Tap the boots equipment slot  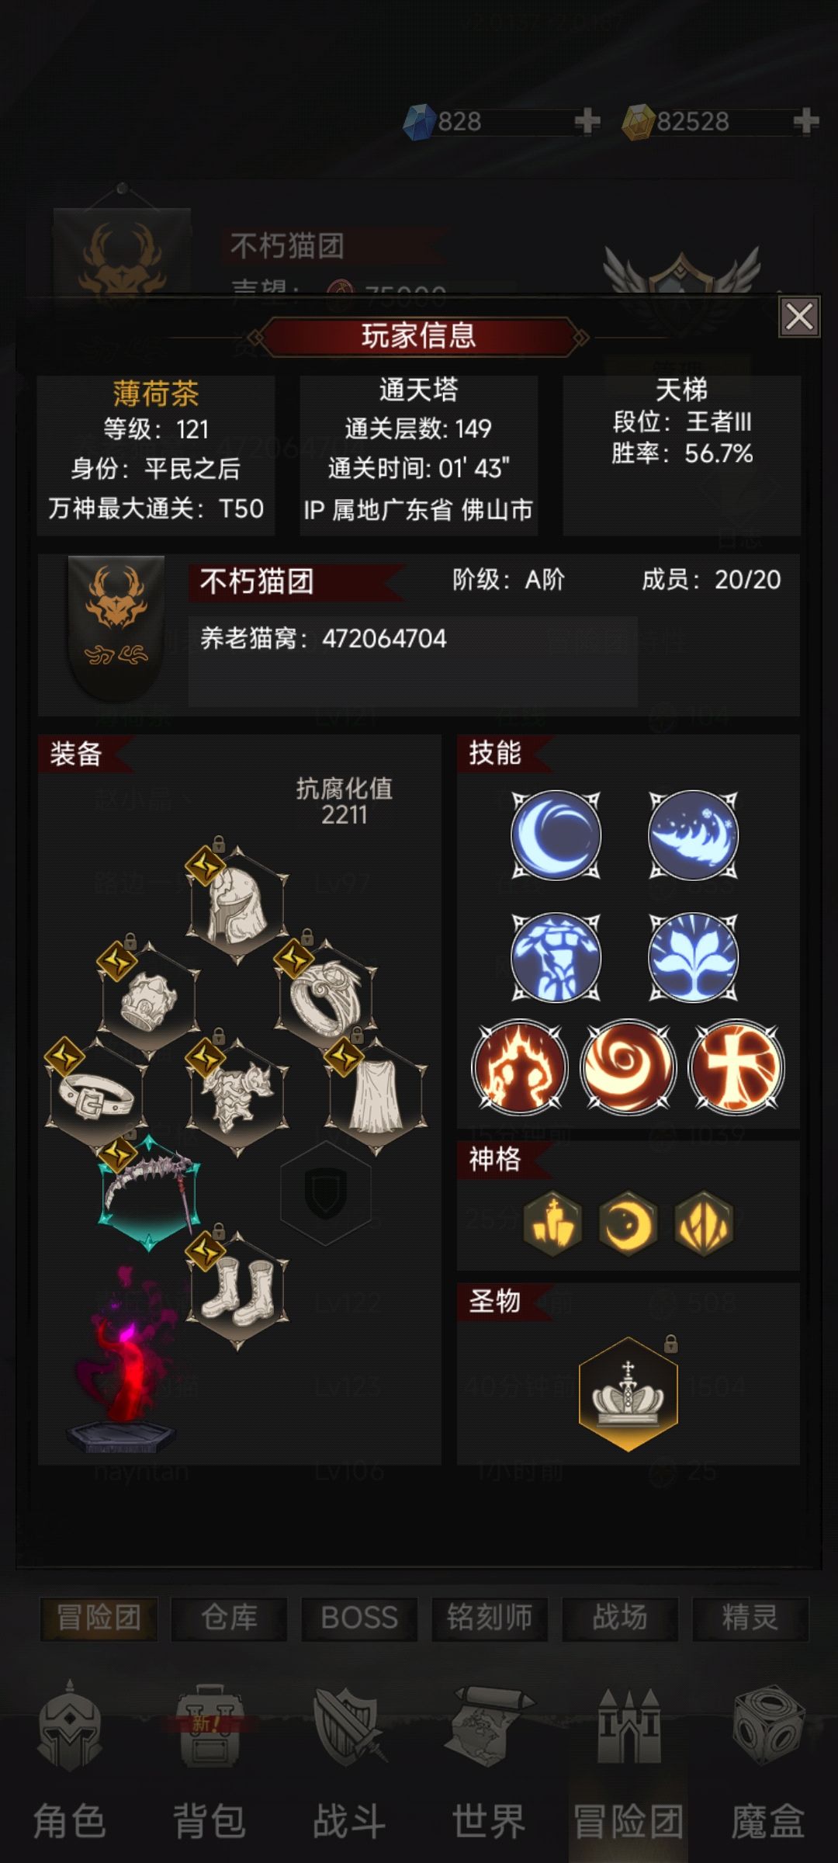(237, 1289)
